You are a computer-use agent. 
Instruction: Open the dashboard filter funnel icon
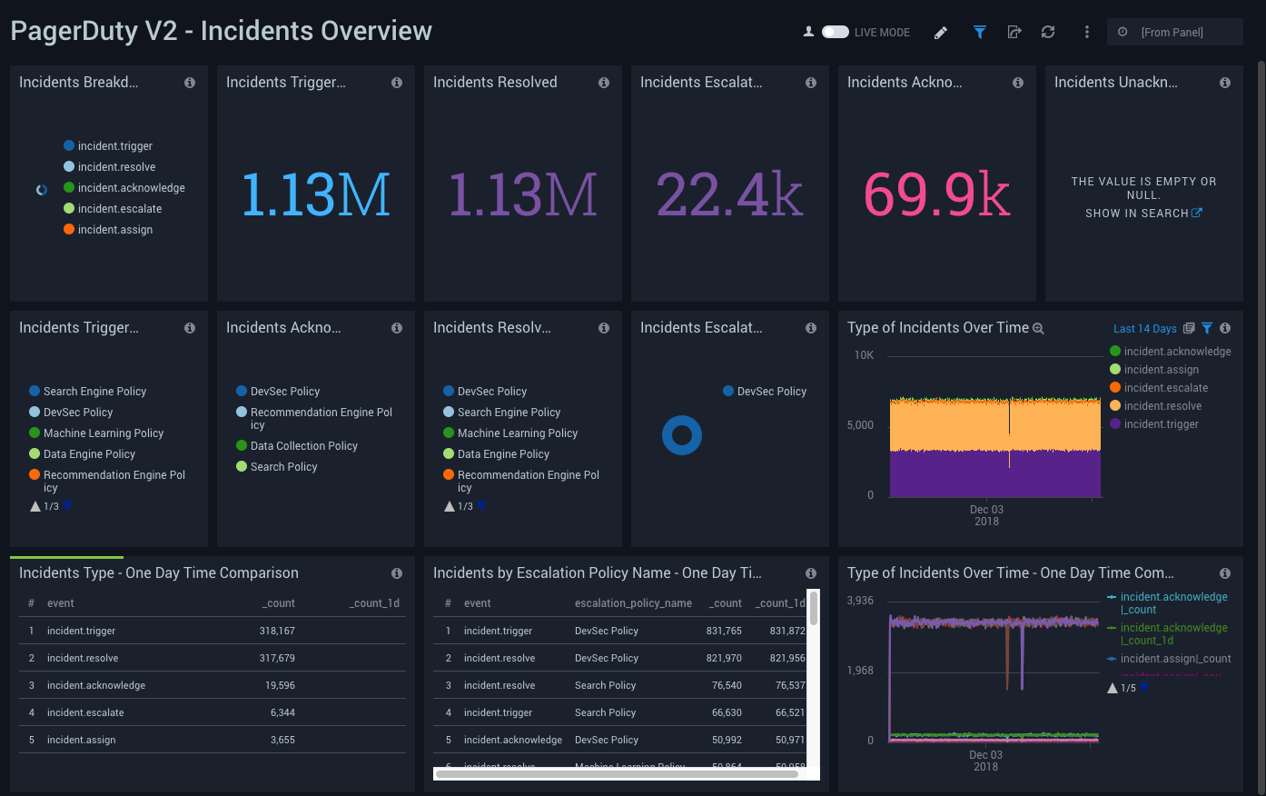(x=980, y=33)
